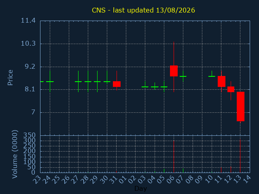Select the red candlestick on day 31
259x194 pixels.
point(117,84)
